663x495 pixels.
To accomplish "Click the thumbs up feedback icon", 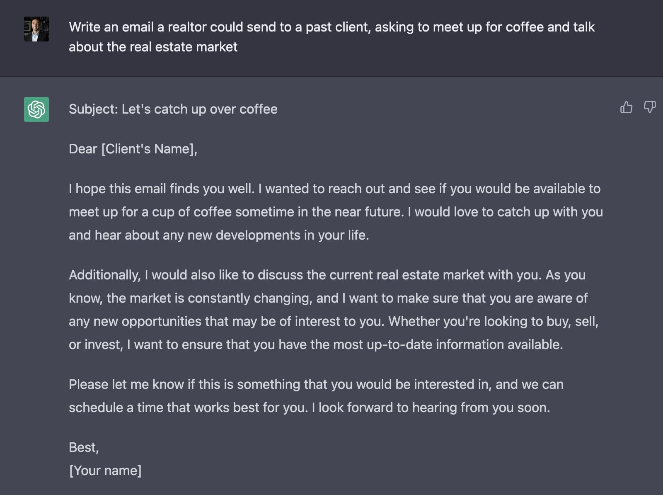I will (x=626, y=107).
